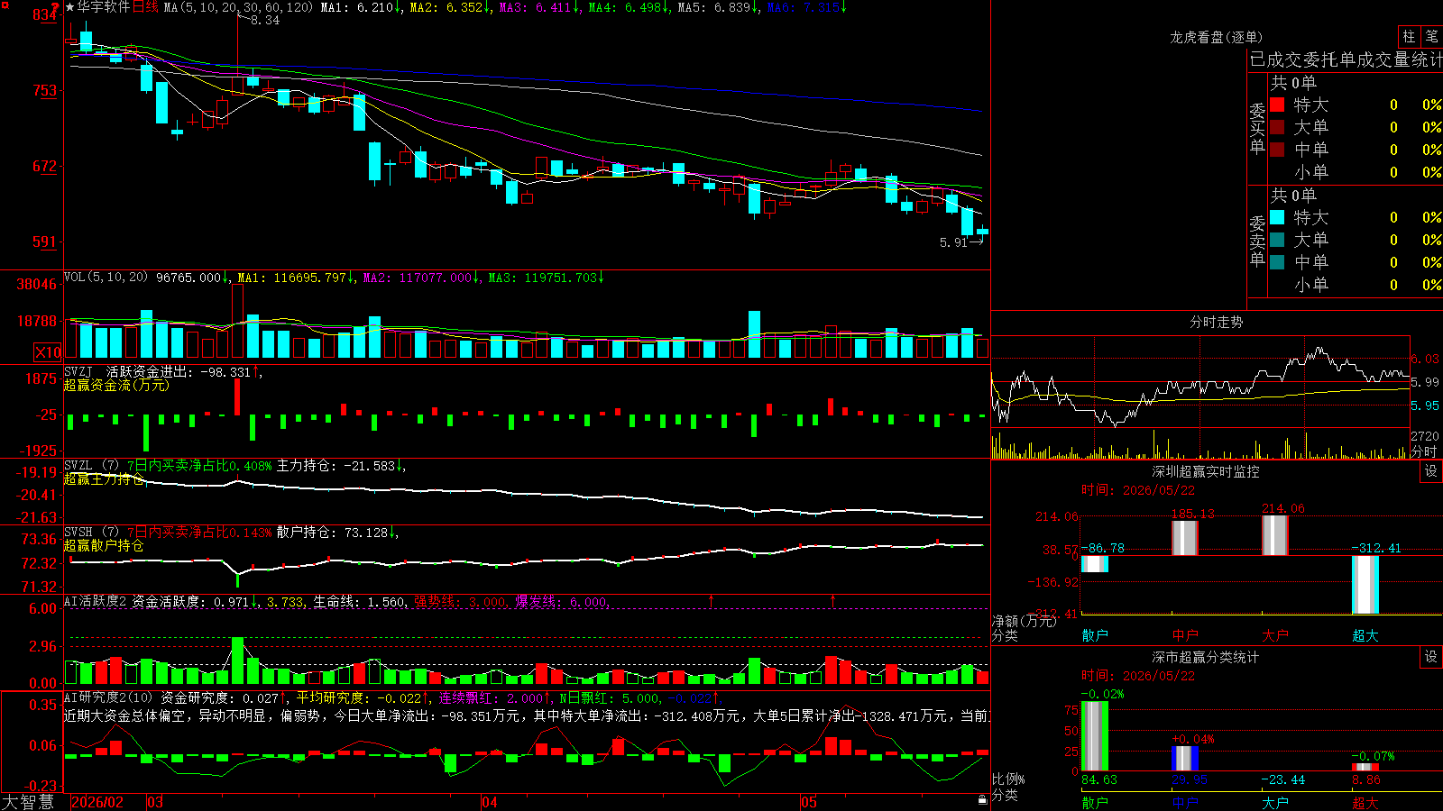
Task: Click the 委卖单 section header
Action: (1257, 241)
